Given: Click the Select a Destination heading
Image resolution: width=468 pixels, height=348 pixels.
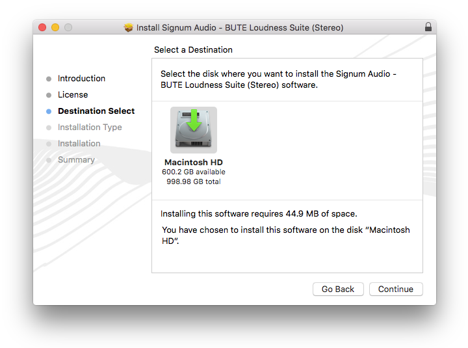Looking at the screenshot, I should tap(193, 50).
